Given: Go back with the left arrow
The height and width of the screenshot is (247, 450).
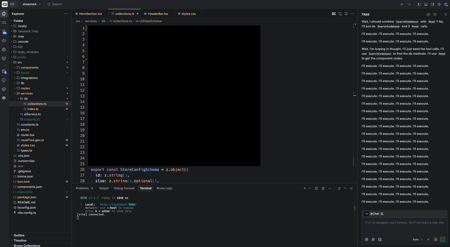Looking at the screenshot, I should click(402, 4).
